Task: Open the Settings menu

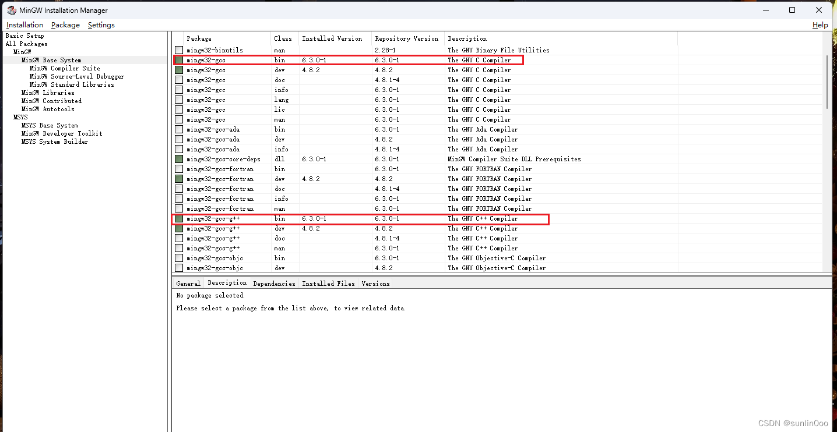Action: pyautogui.click(x=101, y=25)
